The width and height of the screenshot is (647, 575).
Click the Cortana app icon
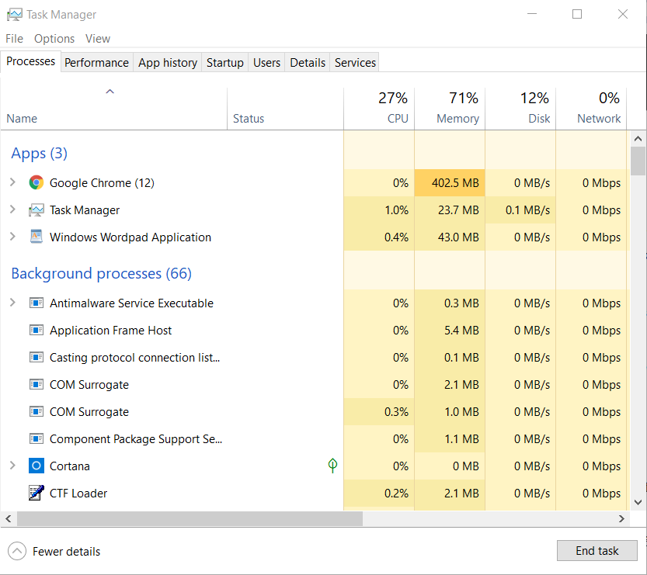point(37,466)
